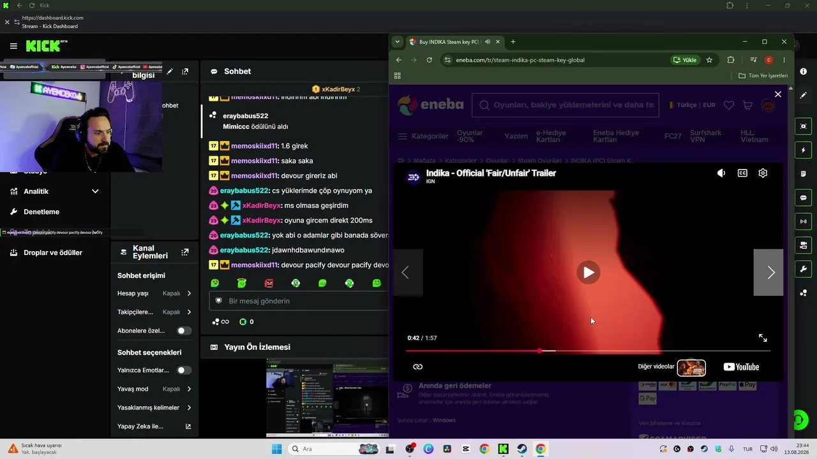Screen dimensions: 817x459
Task: Toggle the Abonelere özel switch
Action: pos(184,331)
